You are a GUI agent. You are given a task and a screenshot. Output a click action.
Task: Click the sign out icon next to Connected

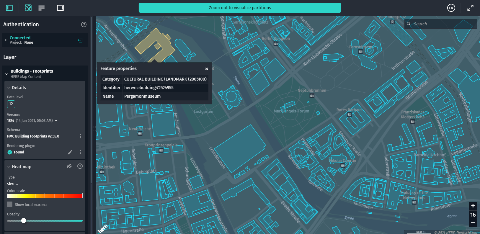(80, 40)
